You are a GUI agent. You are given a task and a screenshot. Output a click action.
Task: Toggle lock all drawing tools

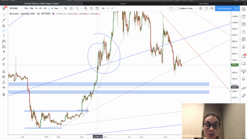4,82
